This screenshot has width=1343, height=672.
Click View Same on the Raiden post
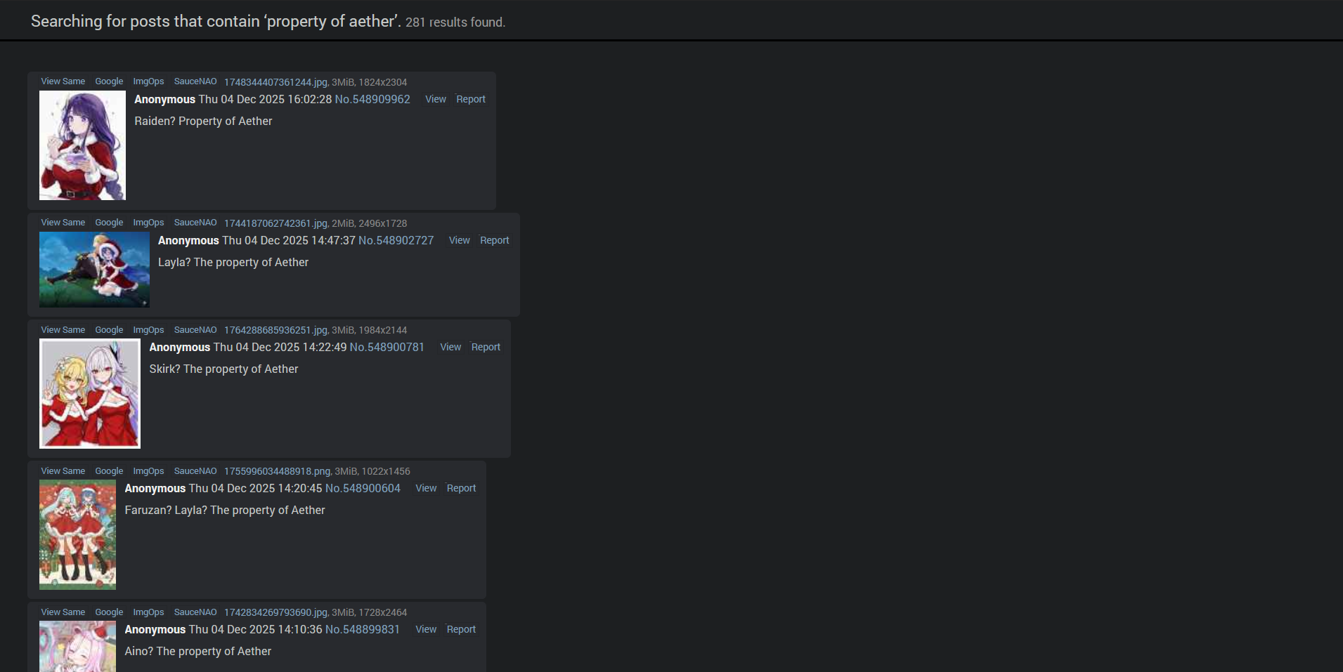[x=63, y=81]
